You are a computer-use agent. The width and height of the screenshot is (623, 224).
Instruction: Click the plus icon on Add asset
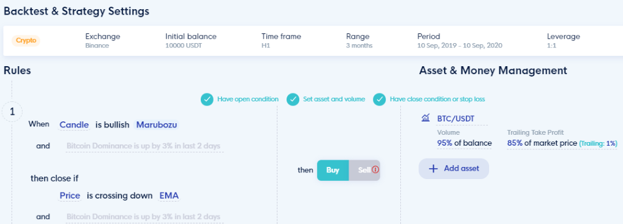coord(433,169)
